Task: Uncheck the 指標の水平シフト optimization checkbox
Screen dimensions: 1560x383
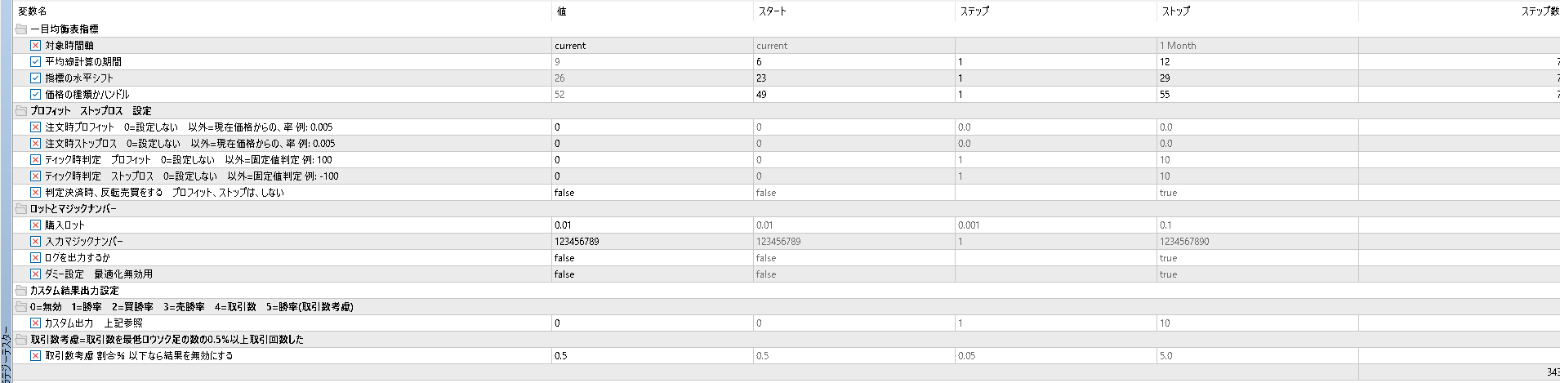Action: [x=35, y=78]
